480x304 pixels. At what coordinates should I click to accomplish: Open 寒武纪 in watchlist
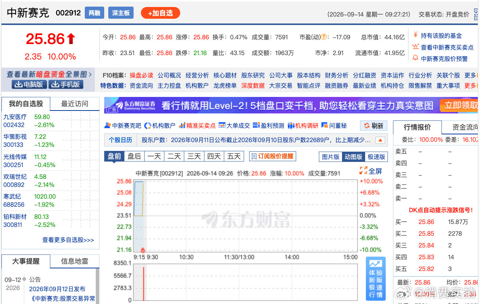click(12, 196)
